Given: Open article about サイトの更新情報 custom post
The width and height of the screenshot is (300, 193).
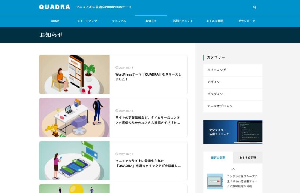Looking at the screenshot, I should (147, 120).
